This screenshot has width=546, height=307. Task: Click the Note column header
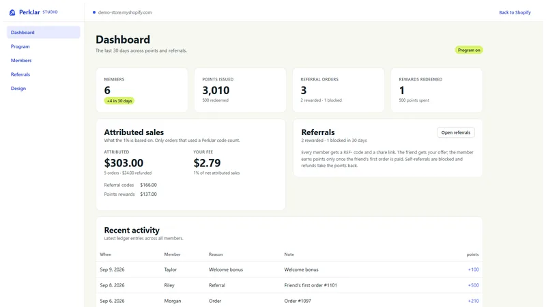[289, 254]
